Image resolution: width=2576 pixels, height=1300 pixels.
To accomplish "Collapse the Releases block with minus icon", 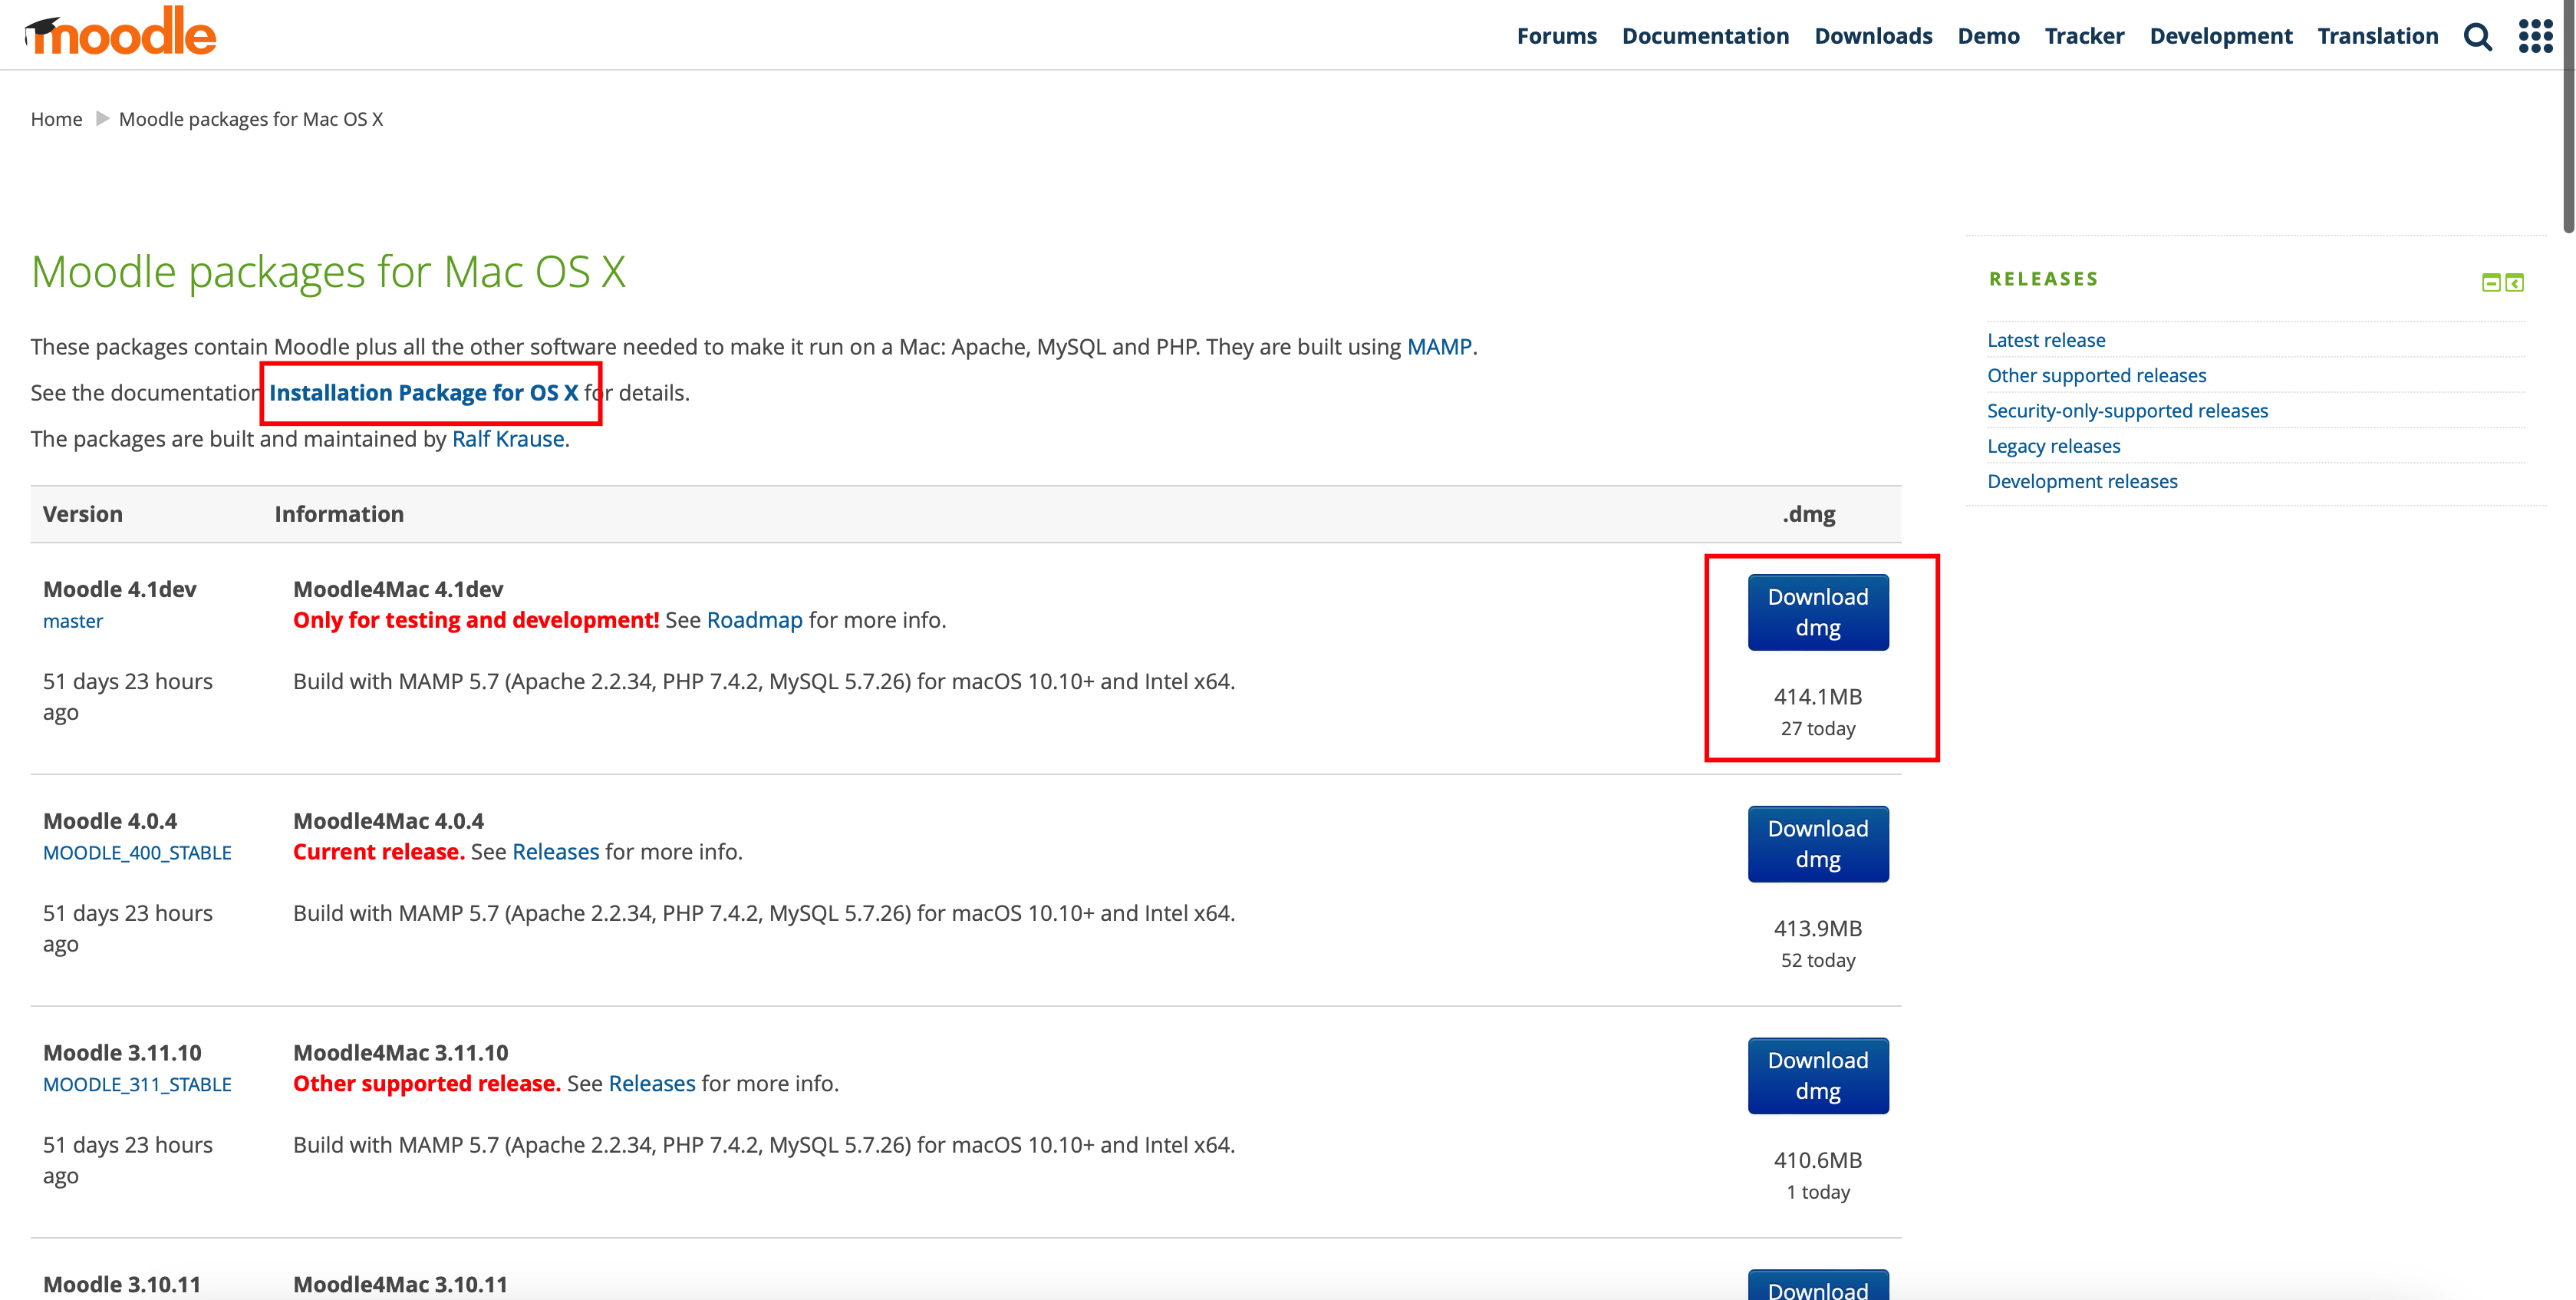I will [x=2491, y=283].
